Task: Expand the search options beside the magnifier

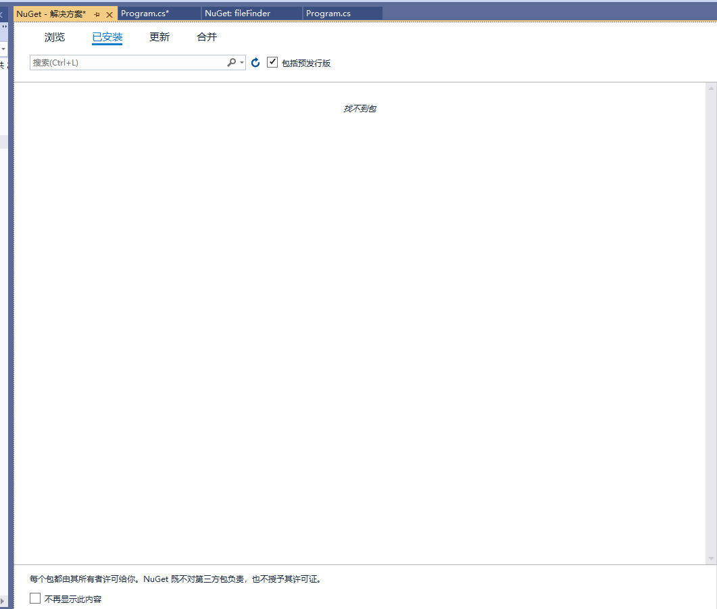Action: (x=241, y=62)
